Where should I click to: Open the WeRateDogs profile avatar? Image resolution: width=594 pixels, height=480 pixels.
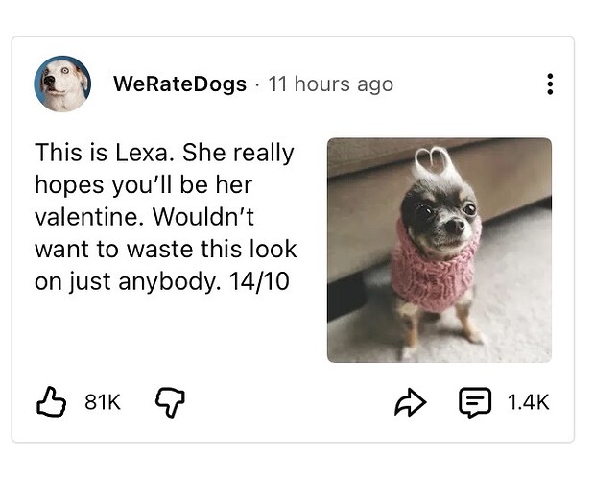point(62,84)
